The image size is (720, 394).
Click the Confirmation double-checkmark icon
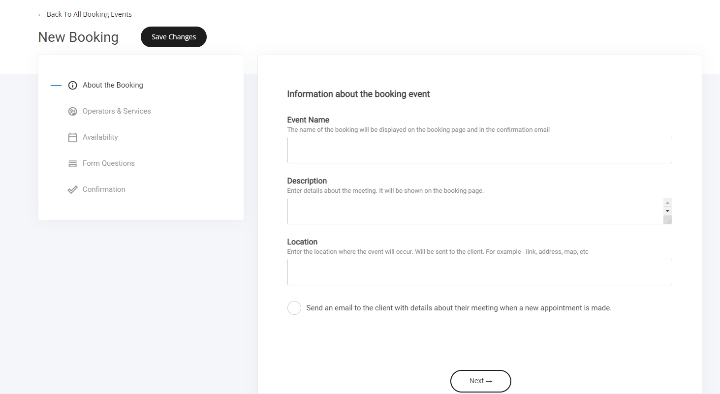click(x=72, y=190)
